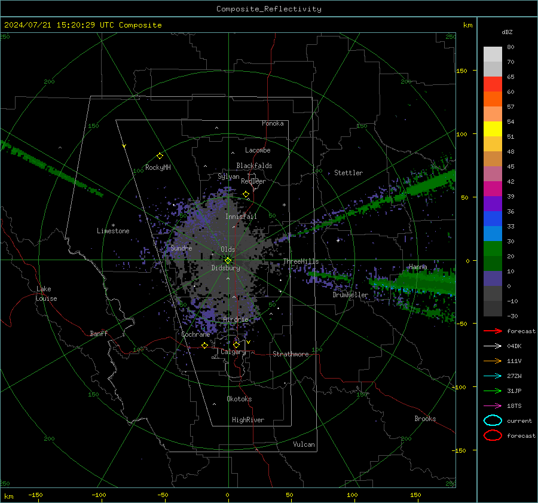Click the white 04DK arrow in legend
538x503 pixels.
(x=493, y=346)
